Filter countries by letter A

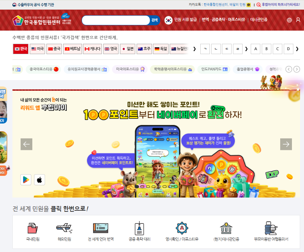point(256,49)
